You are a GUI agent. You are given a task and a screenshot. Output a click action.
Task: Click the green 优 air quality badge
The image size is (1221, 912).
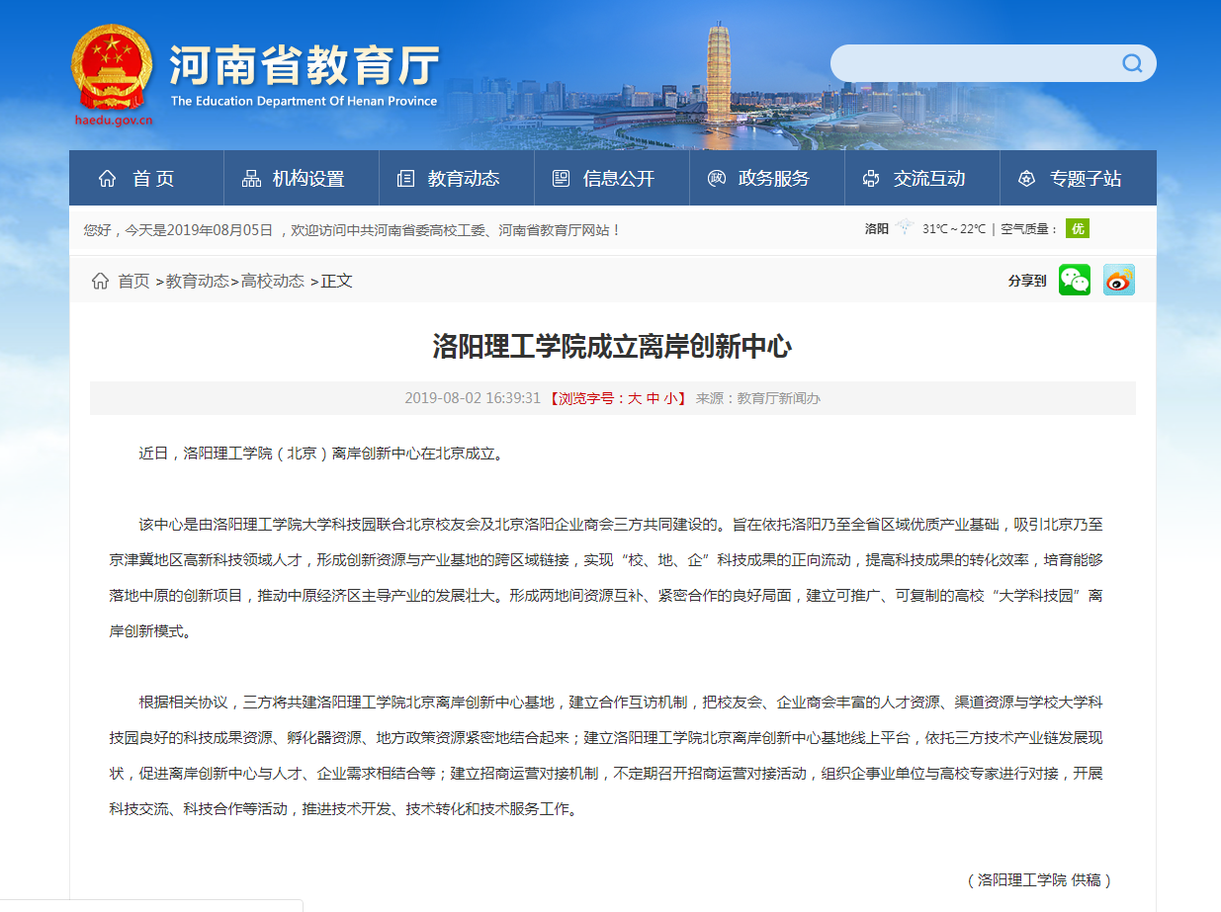(x=1077, y=229)
